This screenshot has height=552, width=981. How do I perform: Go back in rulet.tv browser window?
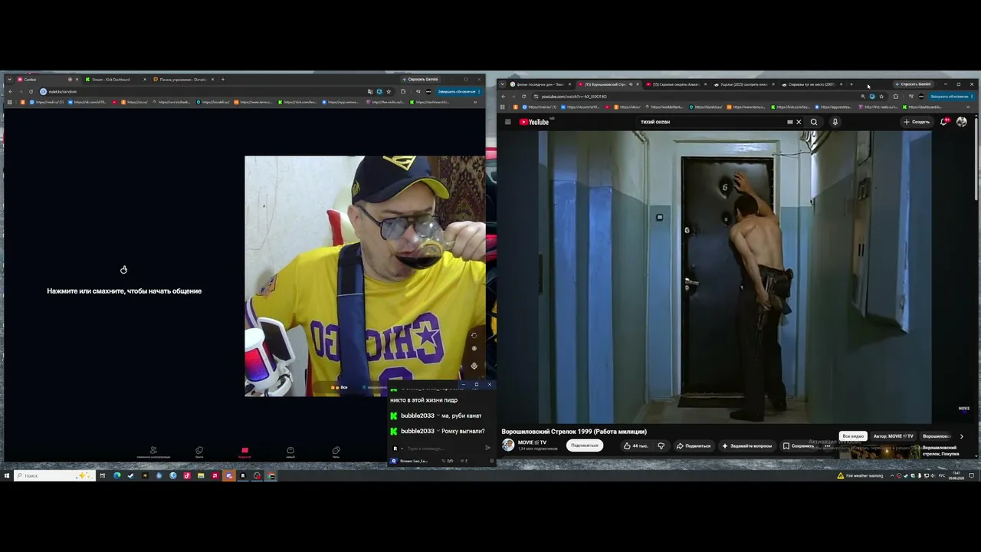pyautogui.click(x=11, y=91)
